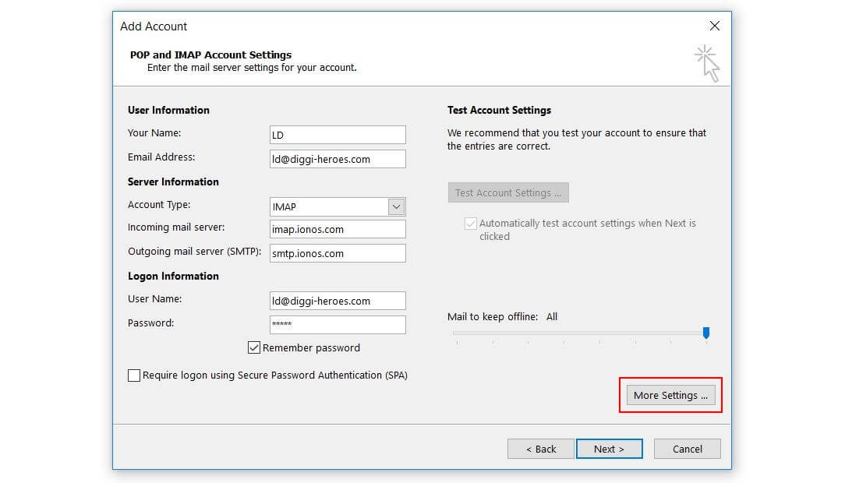Click 'POP and IMAP Account Settings' title
The image size is (845, 483).
210,55
